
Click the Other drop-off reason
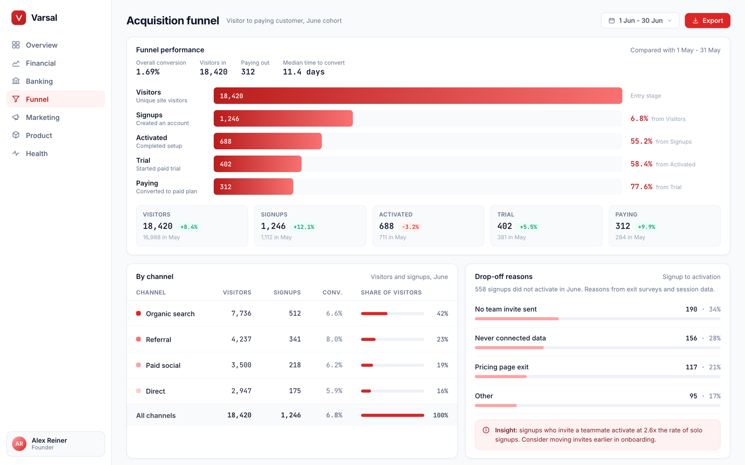pos(484,396)
